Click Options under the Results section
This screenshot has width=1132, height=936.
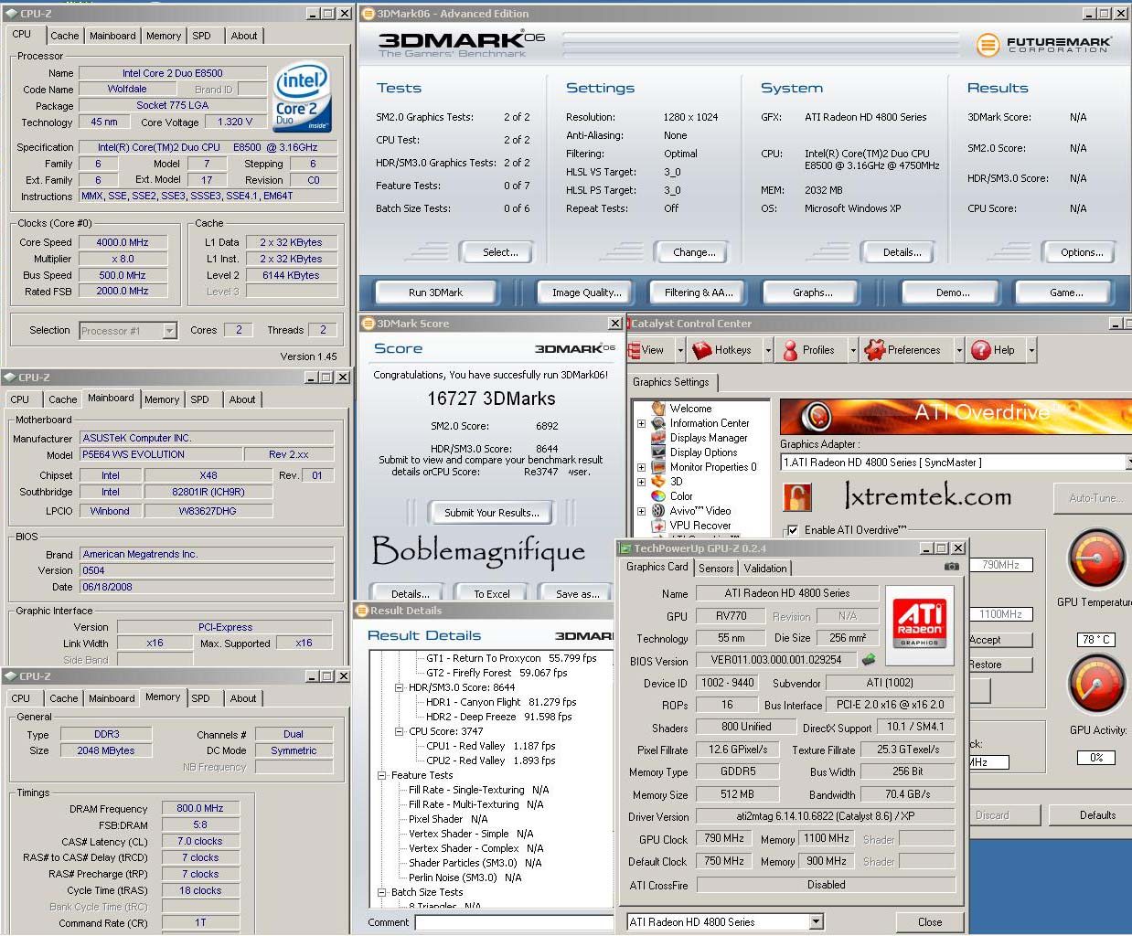coord(1082,252)
